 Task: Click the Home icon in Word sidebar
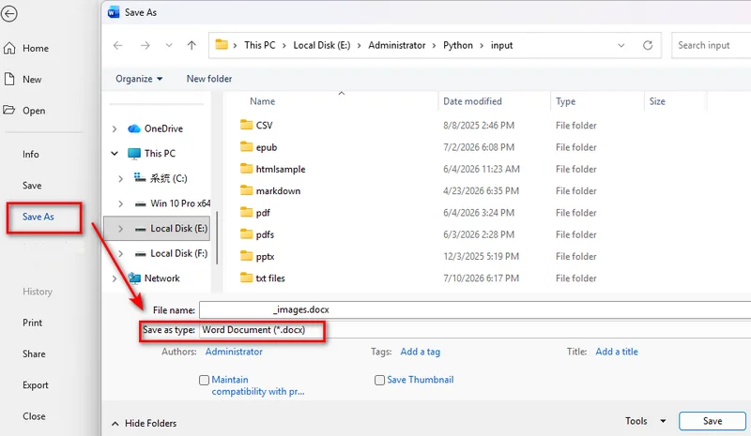pyautogui.click(x=9, y=48)
